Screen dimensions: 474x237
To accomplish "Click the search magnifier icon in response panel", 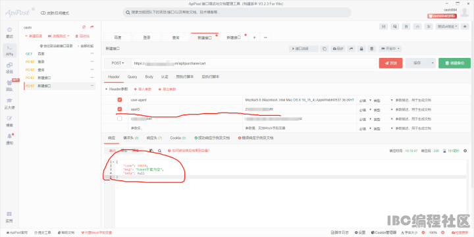I will tap(159, 151).
